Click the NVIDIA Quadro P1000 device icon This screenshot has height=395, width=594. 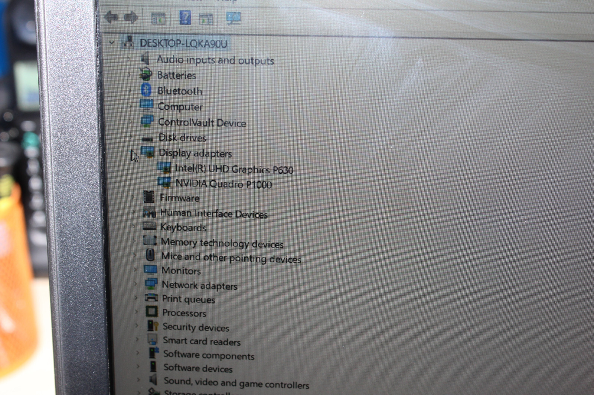tap(164, 182)
